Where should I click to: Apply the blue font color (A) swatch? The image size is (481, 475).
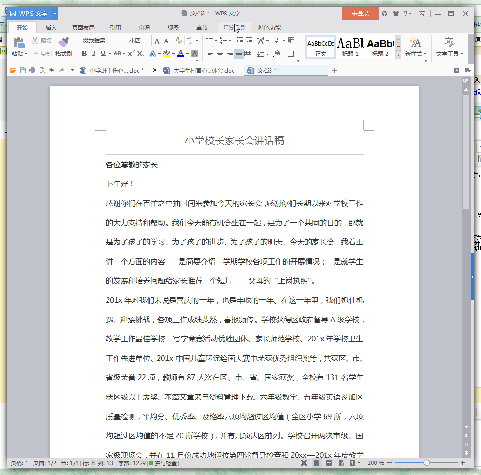180,54
